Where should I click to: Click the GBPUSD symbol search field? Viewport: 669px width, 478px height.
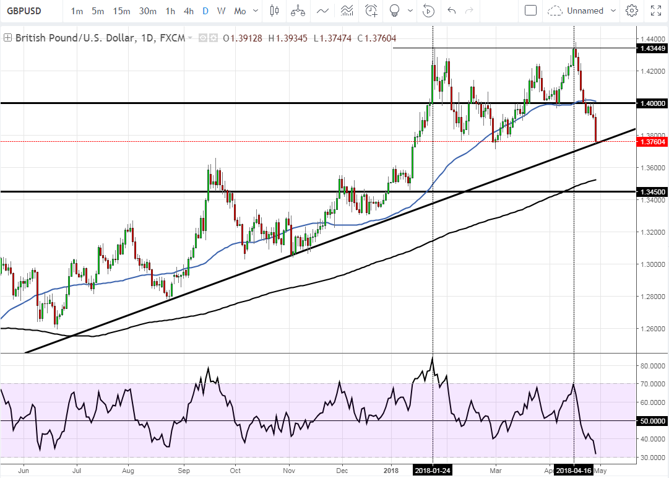coord(31,11)
